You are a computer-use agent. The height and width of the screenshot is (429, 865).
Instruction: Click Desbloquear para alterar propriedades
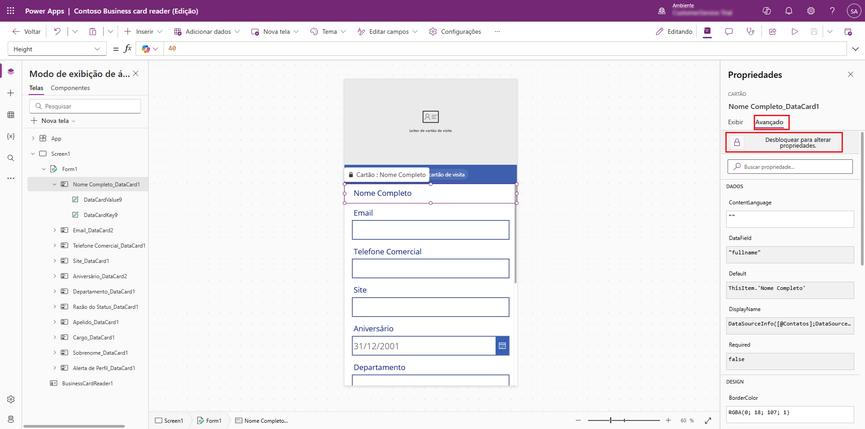784,143
